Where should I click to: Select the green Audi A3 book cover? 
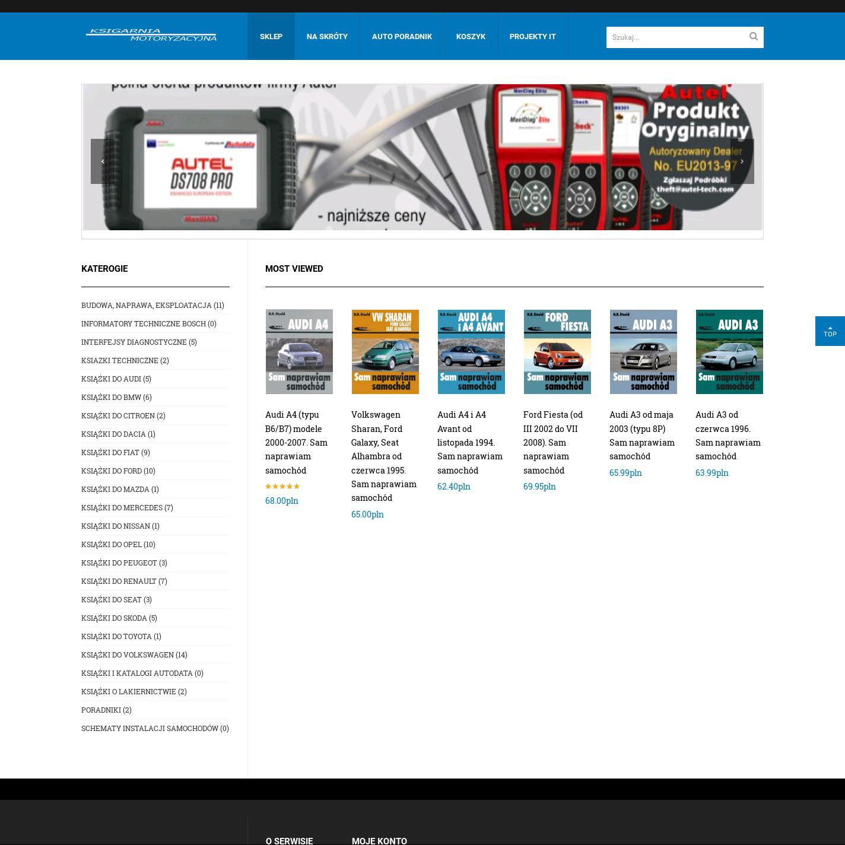click(729, 351)
